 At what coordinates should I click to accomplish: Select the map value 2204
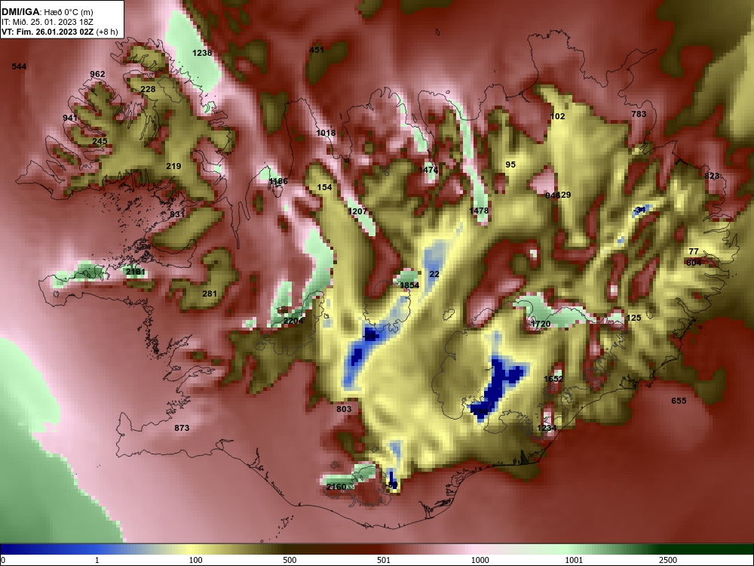pyautogui.click(x=293, y=321)
